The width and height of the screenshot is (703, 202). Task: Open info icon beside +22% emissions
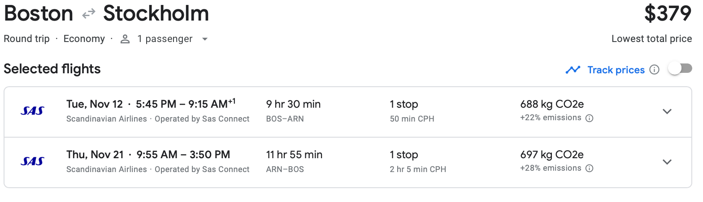[x=590, y=118]
